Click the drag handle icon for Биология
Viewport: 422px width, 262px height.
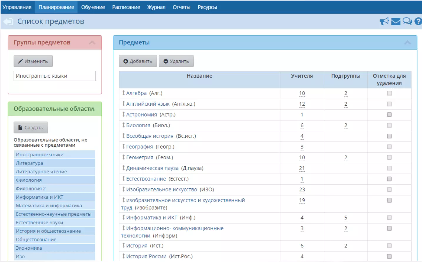124,125
